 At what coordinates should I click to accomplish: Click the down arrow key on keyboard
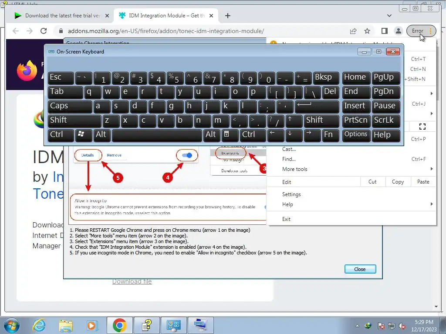[x=294, y=135]
